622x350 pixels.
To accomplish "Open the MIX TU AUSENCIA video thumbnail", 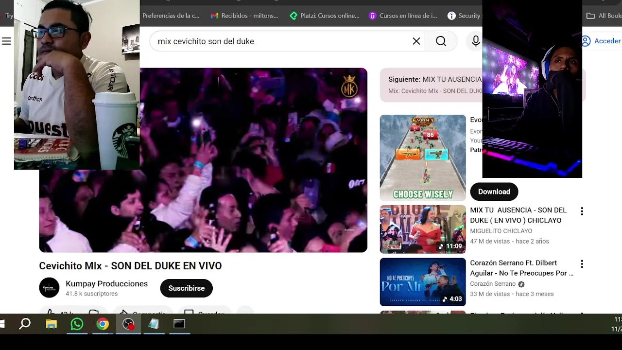I will 423,229.
